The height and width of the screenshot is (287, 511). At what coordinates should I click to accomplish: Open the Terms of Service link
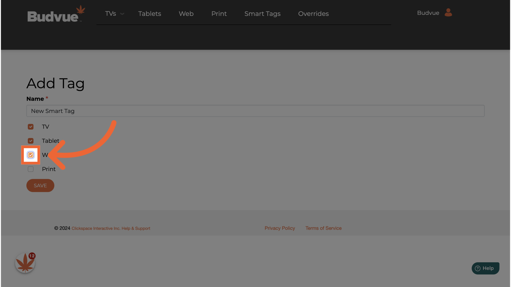(323, 228)
